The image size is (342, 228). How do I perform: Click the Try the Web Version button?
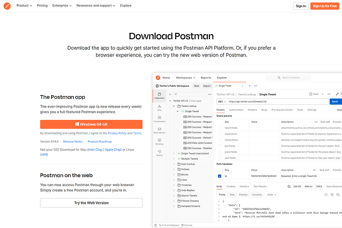coord(91,203)
